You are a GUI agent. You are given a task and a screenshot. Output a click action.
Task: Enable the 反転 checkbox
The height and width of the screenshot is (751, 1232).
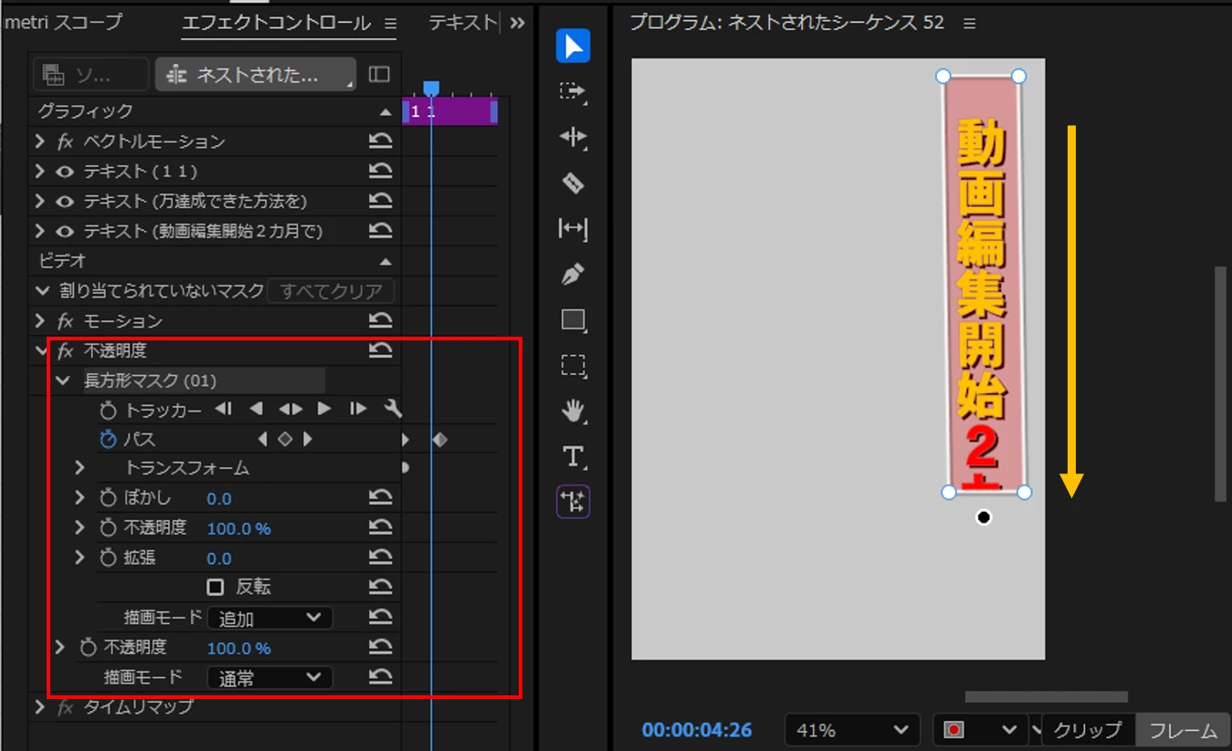point(216,587)
